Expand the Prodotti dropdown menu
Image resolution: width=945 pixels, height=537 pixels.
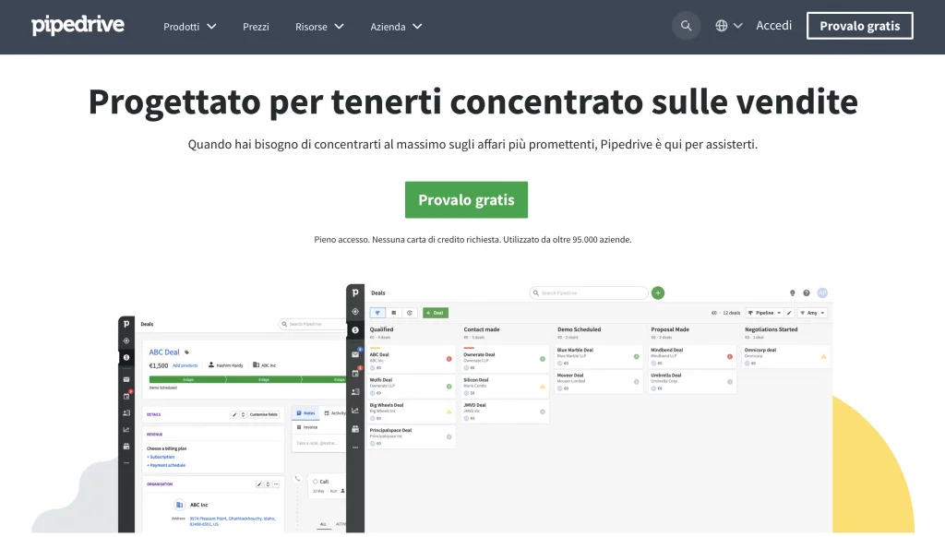click(190, 27)
